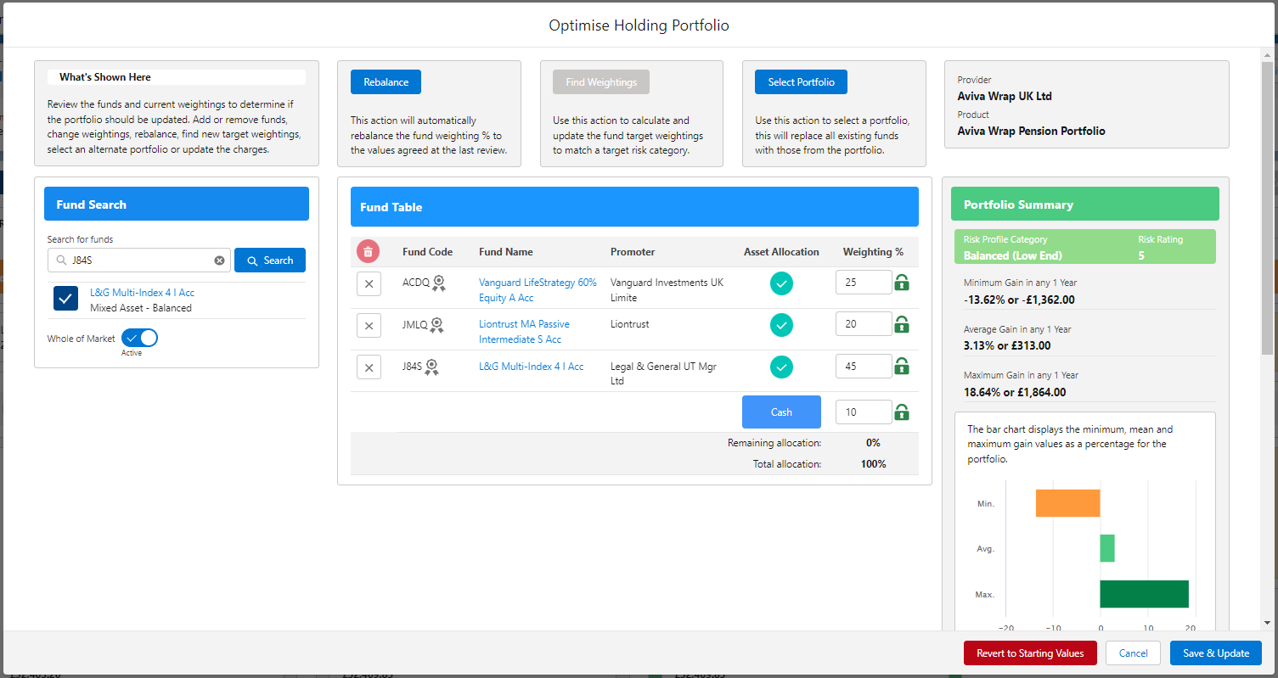This screenshot has height=678, width=1278.
Task: Click the average gain value 3.13% or £313.00
Action: (x=1007, y=345)
